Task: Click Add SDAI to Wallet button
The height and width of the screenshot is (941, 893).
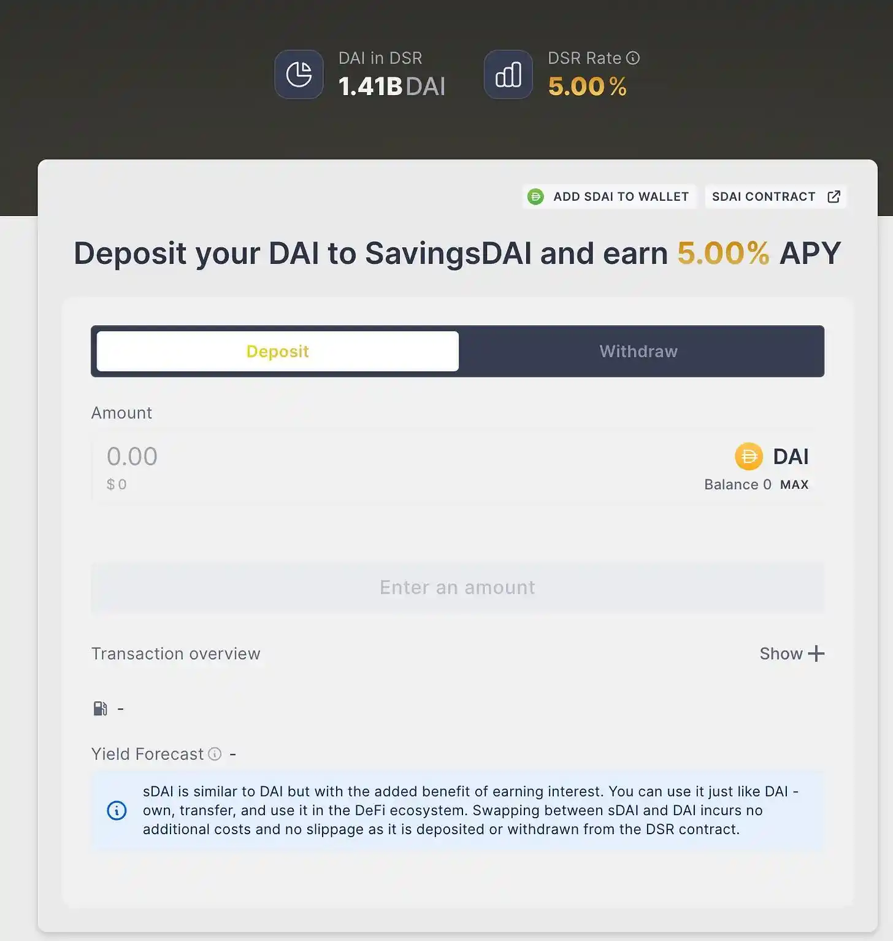Action: [x=609, y=196]
